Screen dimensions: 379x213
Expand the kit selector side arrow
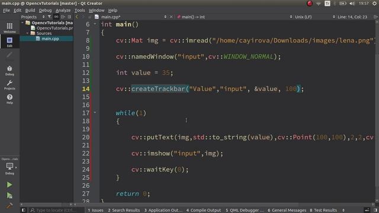pyautogui.click(x=16, y=167)
